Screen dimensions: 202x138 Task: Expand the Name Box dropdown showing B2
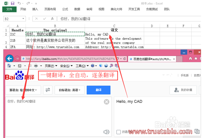pyautogui.click(x=23, y=19)
